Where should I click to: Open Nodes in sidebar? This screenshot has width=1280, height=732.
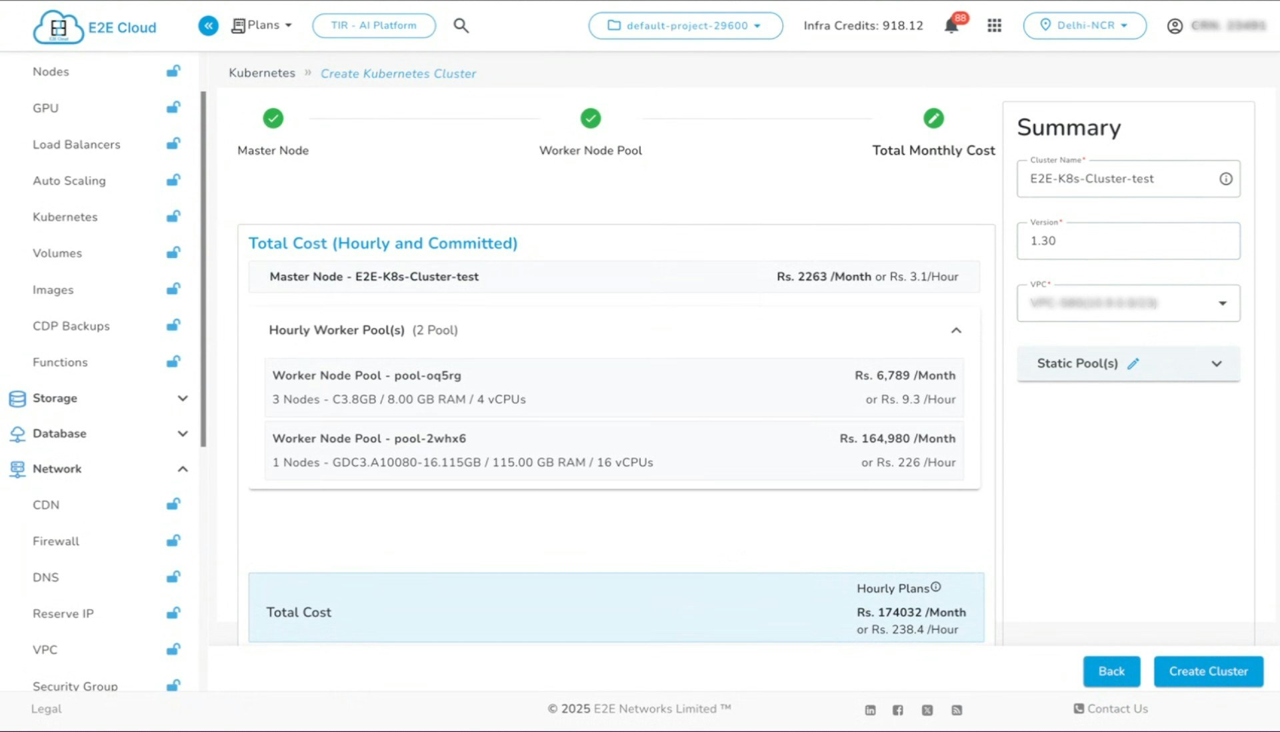(x=51, y=71)
